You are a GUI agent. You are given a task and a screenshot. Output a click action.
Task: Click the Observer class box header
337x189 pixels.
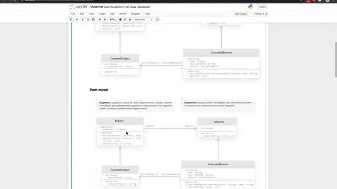(x=217, y=122)
